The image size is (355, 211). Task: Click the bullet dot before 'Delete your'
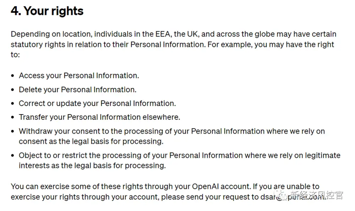tap(13, 90)
